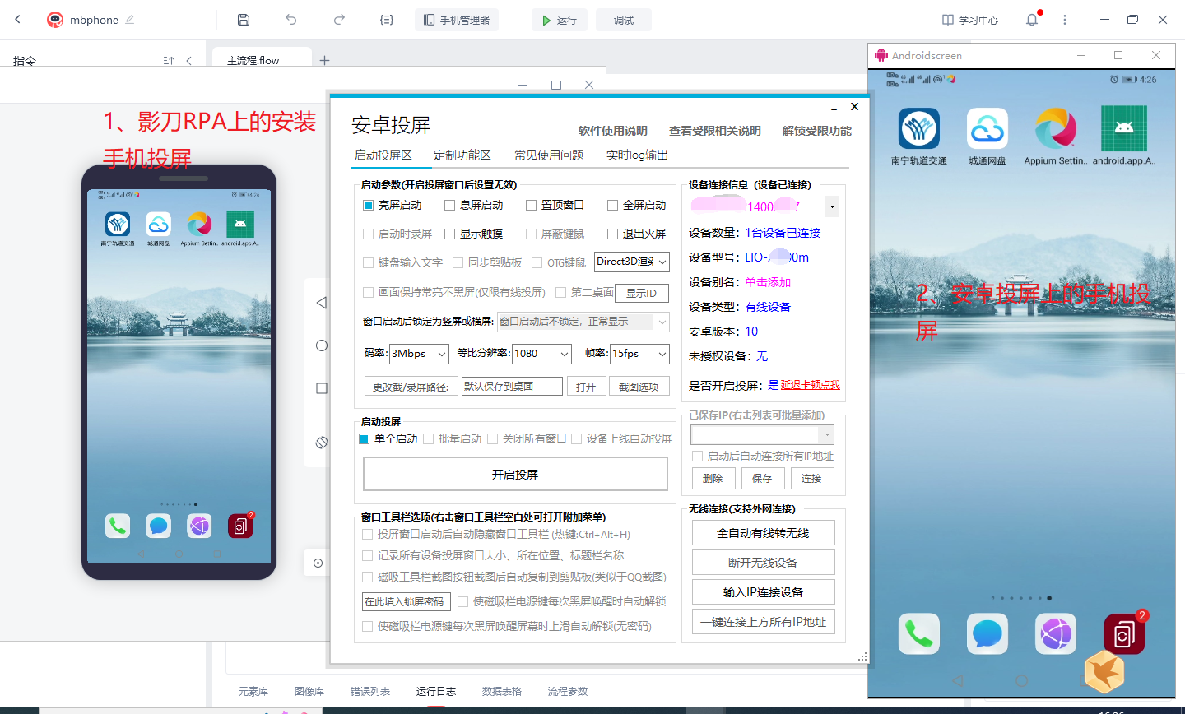
Task: Open the variables braces icon in the toolbar
Action: [x=387, y=20]
